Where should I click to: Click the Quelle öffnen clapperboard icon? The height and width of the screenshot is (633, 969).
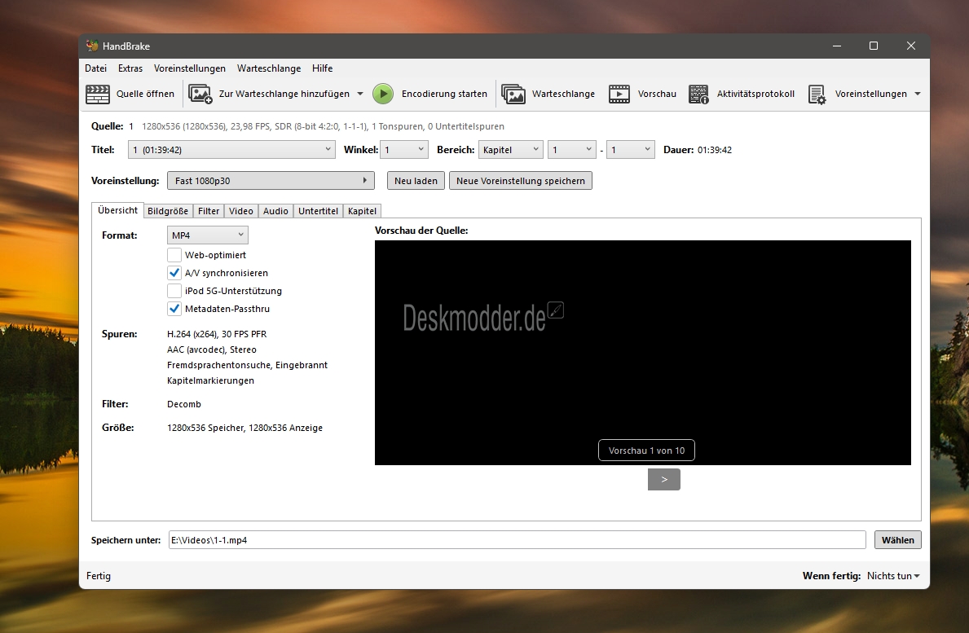click(98, 94)
